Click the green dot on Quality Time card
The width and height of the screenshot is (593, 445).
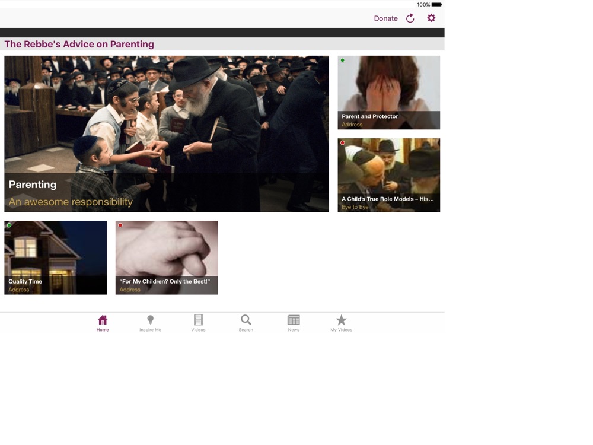pyautogui.click(x=9, y=225)
